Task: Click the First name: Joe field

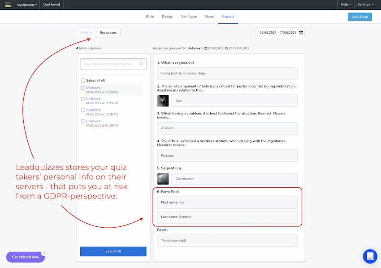Action: 227,202
